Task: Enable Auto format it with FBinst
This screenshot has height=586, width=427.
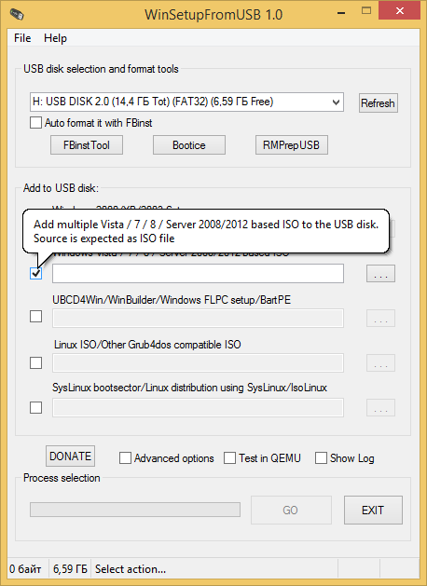Action: [35, 123]
